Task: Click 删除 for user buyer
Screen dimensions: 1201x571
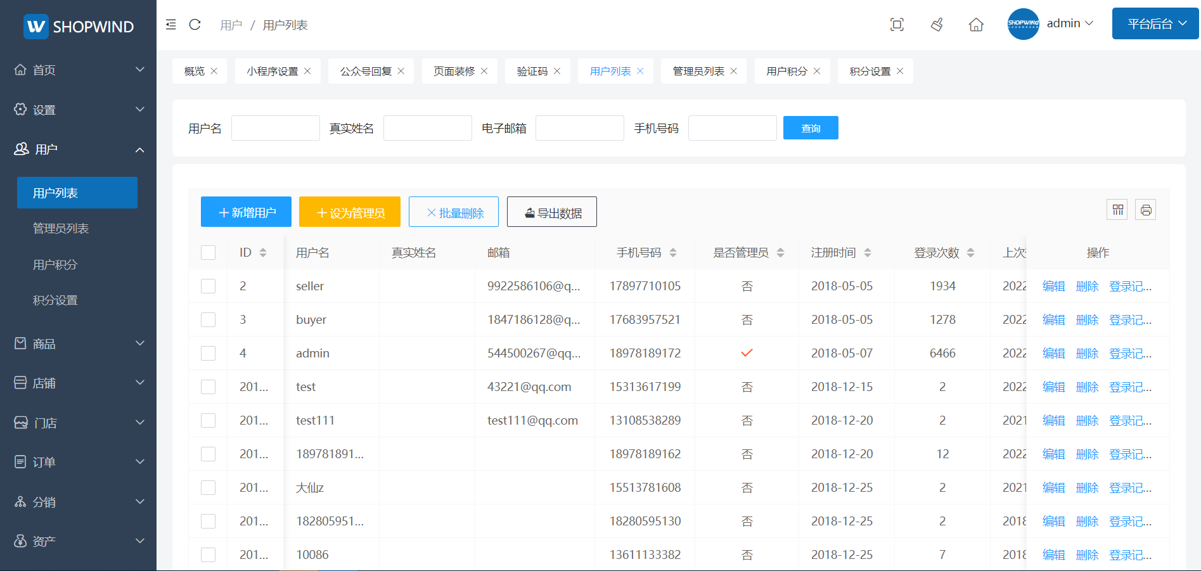Action: pos(1087,320)
